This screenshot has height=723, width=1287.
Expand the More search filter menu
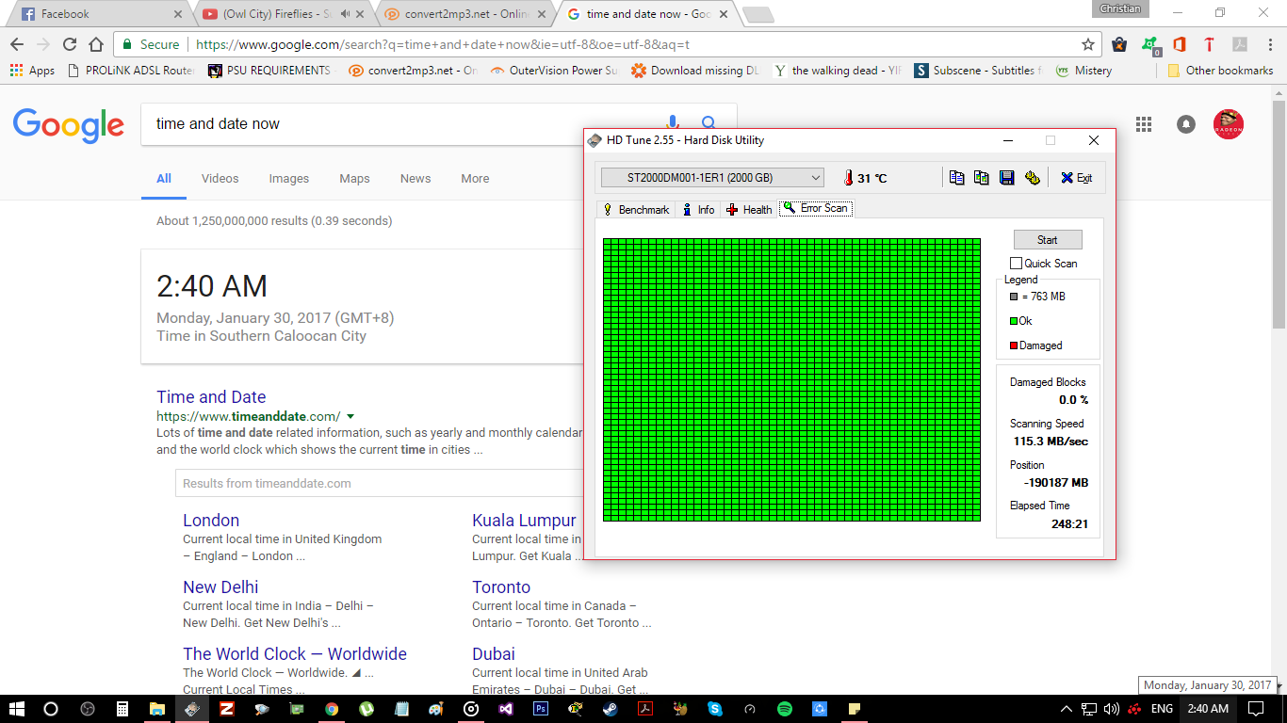[x=475, y=179]
